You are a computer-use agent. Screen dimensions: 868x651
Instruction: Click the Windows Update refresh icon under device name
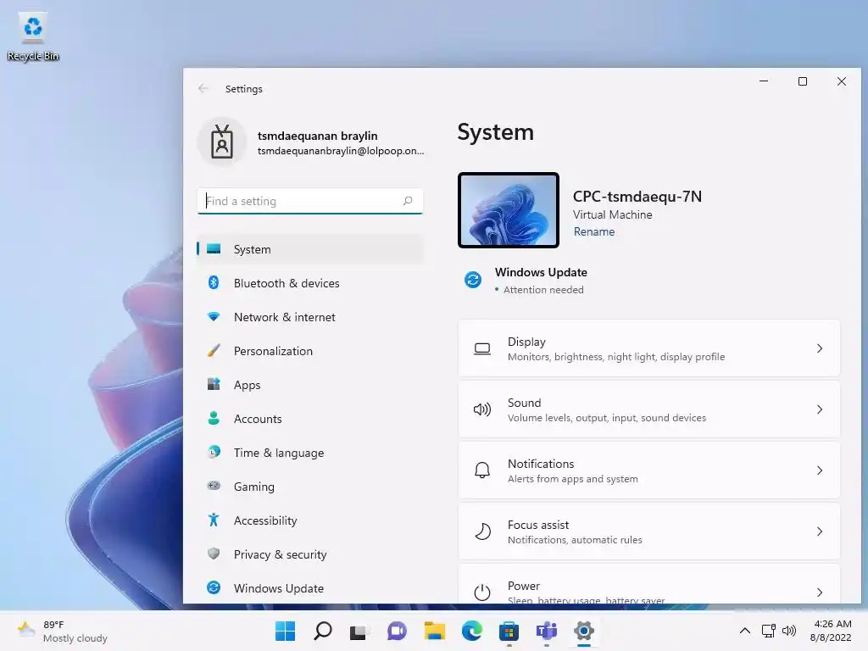pos(473,280)
